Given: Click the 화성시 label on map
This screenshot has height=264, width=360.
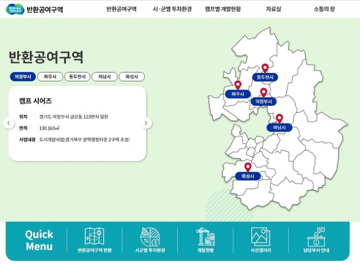Looking at the screenshot, I should 247,176.
